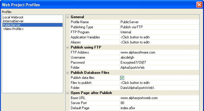Select the Default Page property label

tap(80, 108)
